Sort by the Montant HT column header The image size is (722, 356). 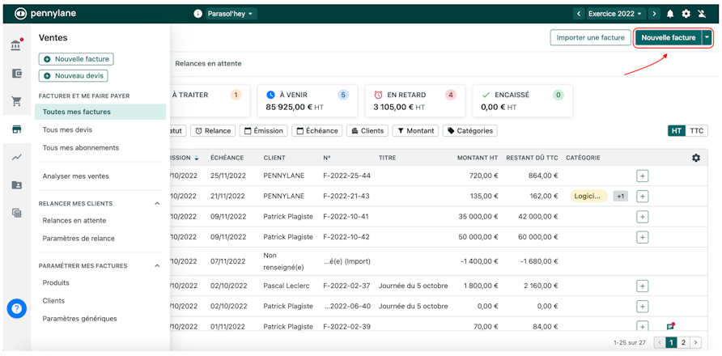point(478,158)
